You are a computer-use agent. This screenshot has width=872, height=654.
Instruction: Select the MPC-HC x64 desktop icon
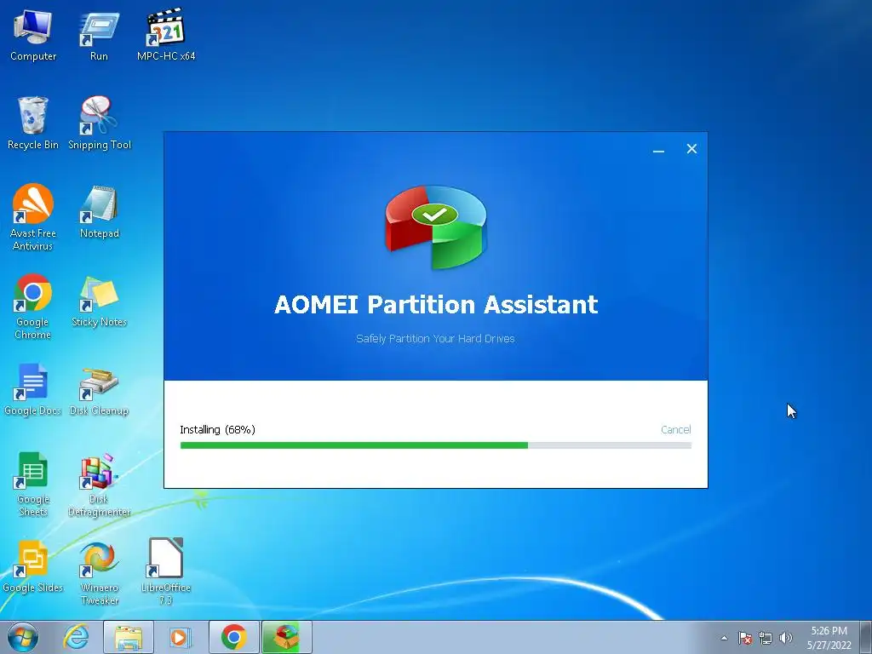pos(166,36)
